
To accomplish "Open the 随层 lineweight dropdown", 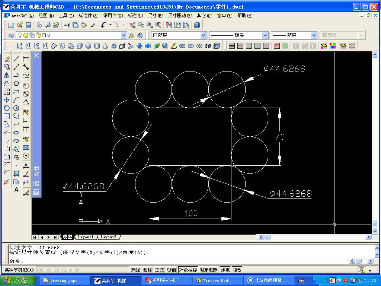I will (314, 35).
